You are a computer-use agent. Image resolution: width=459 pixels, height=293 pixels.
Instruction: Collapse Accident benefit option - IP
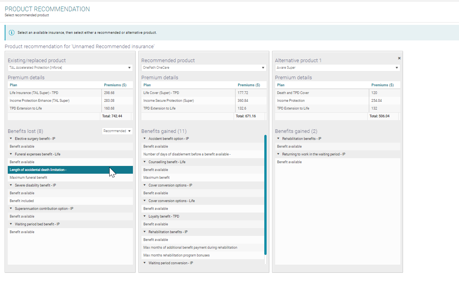[145, 138]
